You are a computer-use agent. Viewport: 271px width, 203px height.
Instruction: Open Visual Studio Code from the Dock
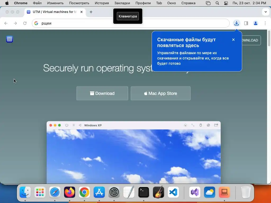[x=173, y=192]
